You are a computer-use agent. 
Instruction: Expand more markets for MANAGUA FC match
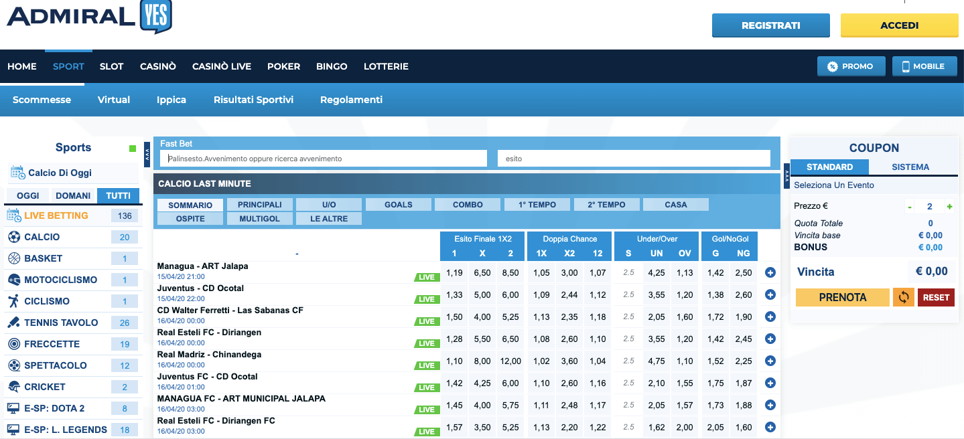tap(770, 405)
